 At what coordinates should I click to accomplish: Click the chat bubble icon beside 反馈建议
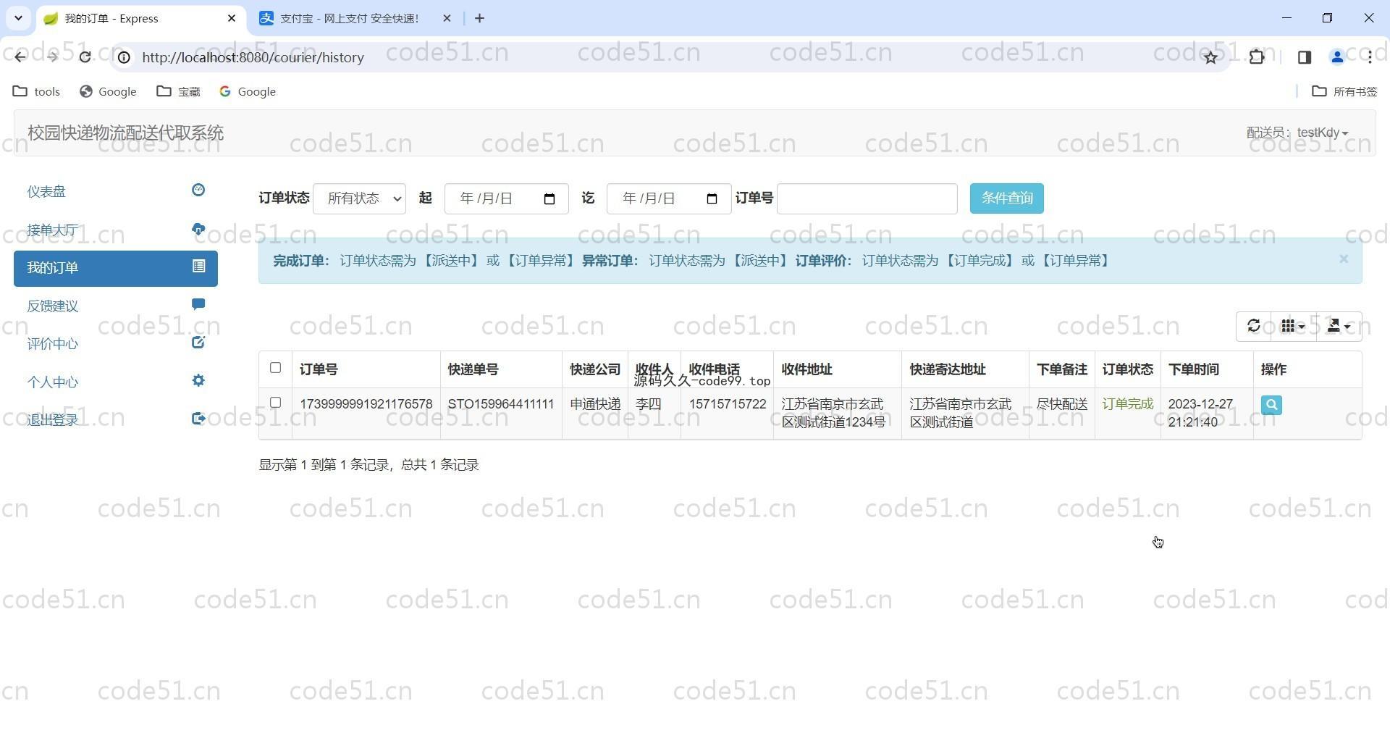pyautogui.click(x=198, y=304)
